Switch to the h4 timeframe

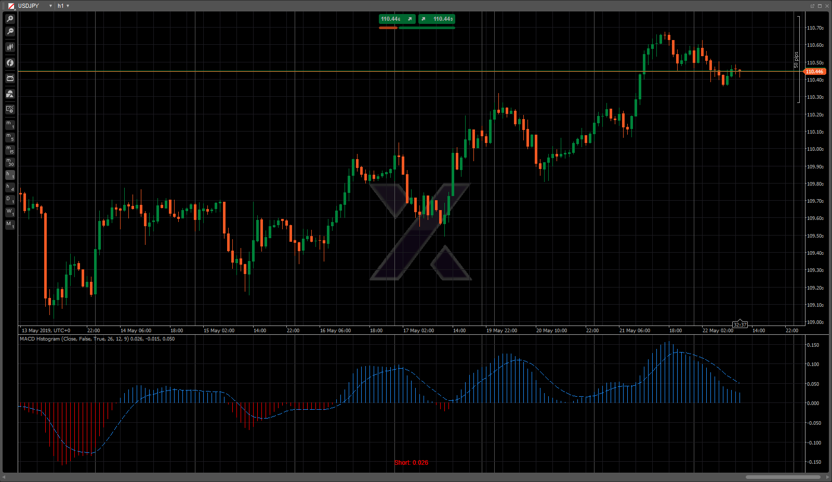[x=10, y=187]
